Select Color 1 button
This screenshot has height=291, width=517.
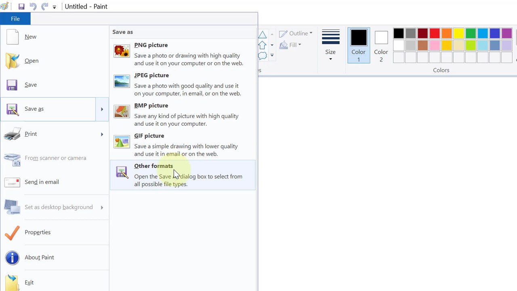tap(359, 45)
